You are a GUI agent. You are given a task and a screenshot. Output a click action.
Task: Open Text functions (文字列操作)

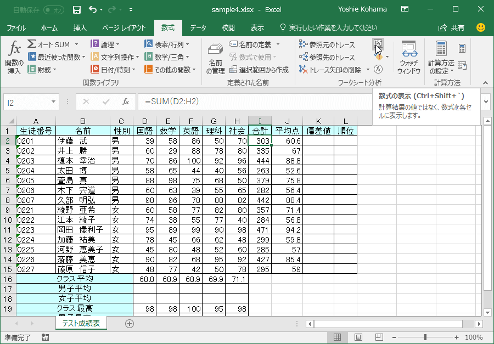pyautogui.click(x=115, y=57)
